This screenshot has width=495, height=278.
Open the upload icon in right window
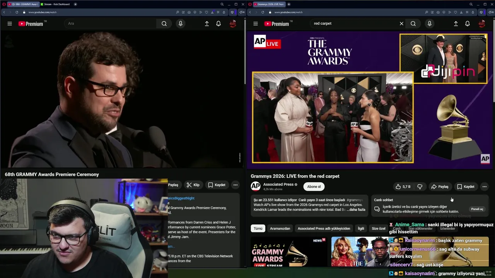[456, 24]
